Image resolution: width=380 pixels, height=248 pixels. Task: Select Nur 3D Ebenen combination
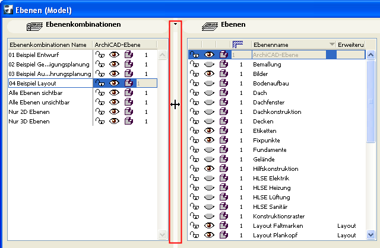[x=29, y=121]
